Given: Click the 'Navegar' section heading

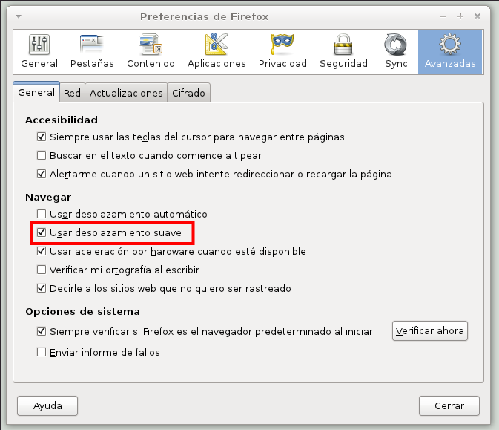Looking at the screenshot, I should click(x=48, y=198).
